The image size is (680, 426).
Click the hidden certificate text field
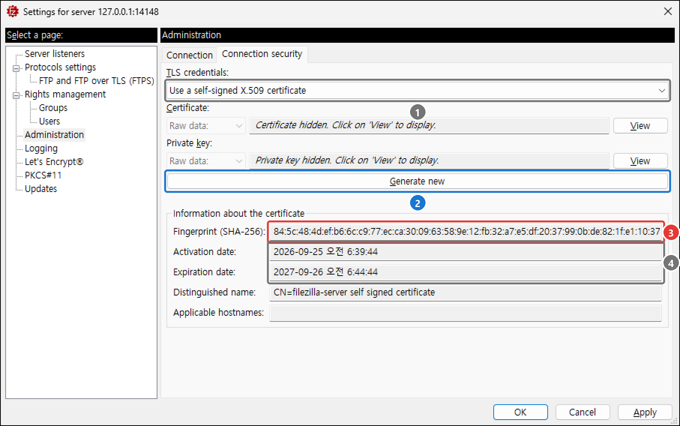pyautogui.click(x=429, y=125)
